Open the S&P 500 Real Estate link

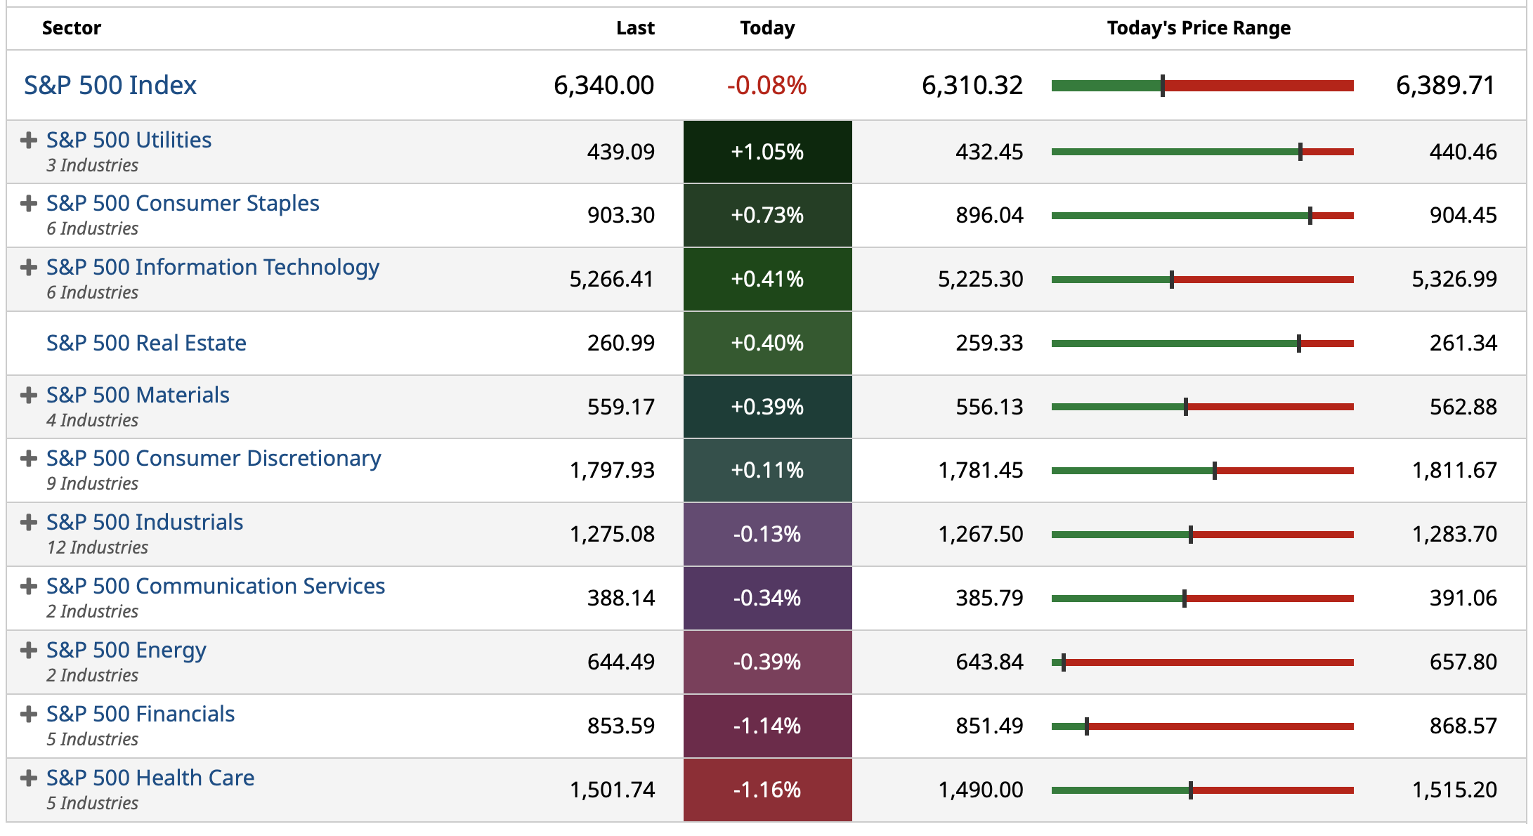[x=146, y=343]
